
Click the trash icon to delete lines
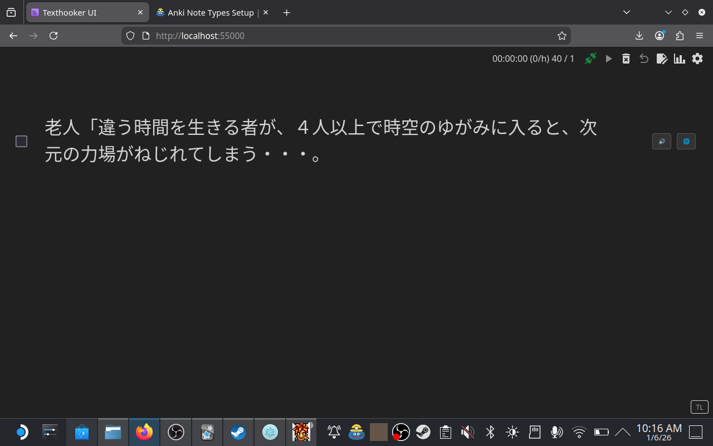[626, 59]
